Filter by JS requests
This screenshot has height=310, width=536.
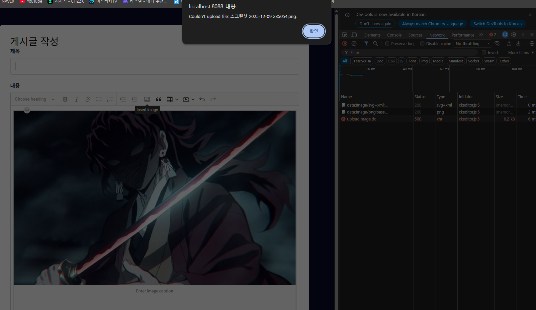pos(402,61)
